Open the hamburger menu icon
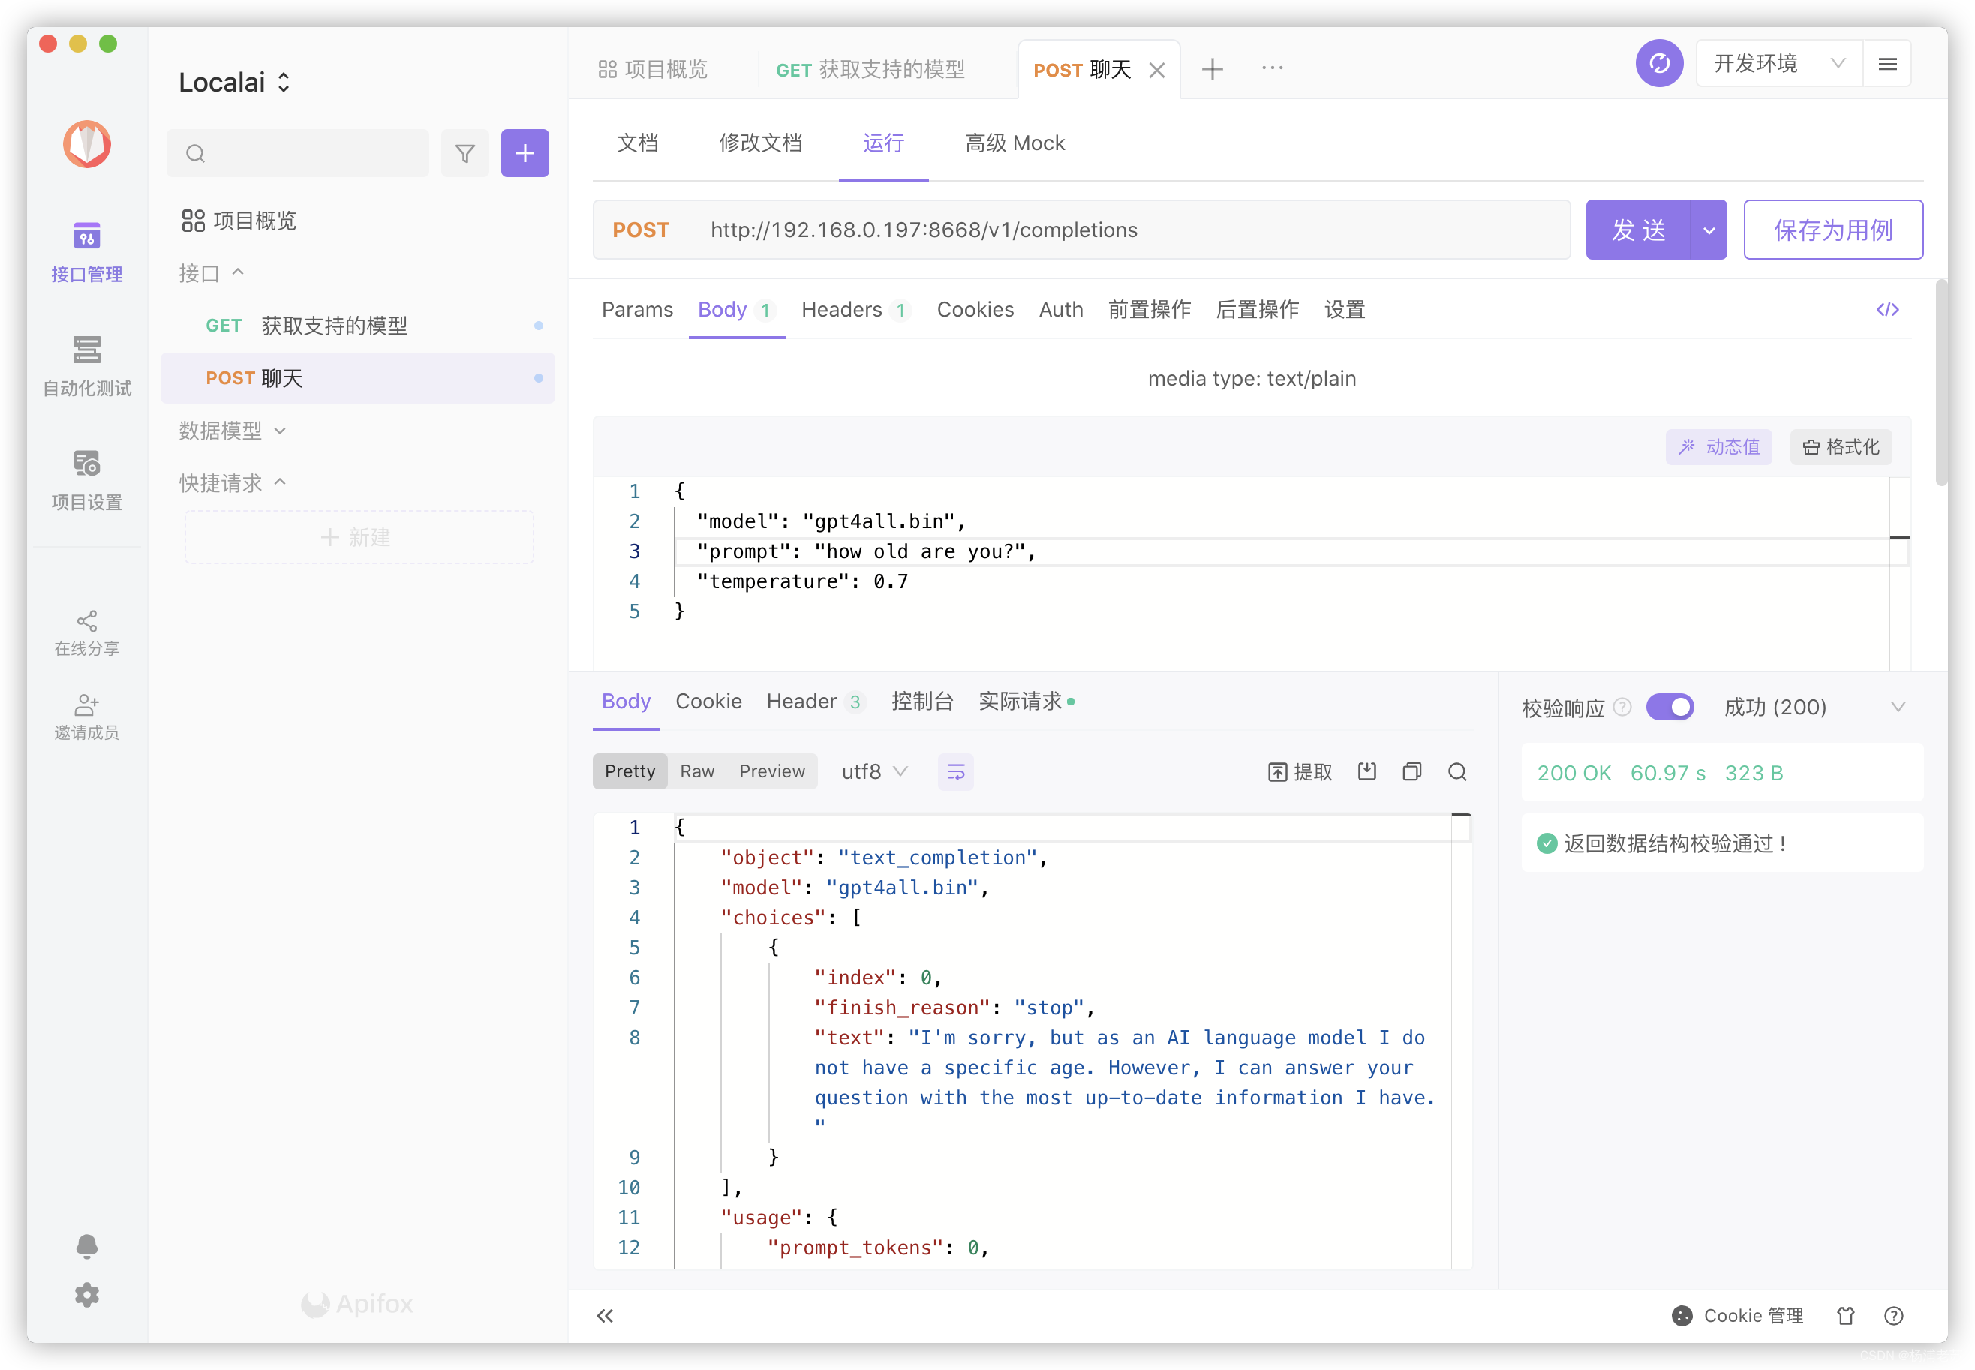1975x1370 pixels. [x=1886, y=64]
